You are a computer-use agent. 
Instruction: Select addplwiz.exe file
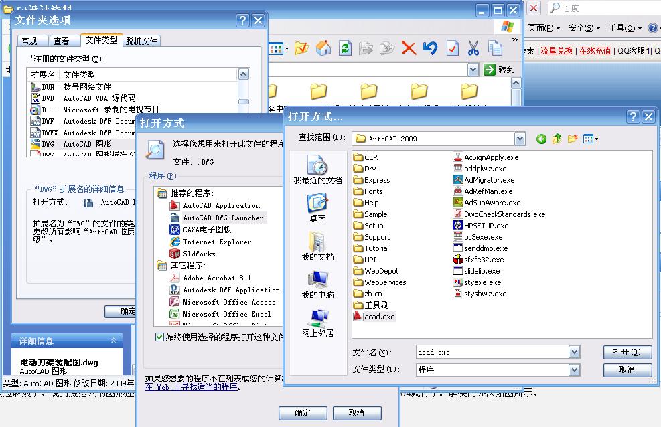coord(480,169)
